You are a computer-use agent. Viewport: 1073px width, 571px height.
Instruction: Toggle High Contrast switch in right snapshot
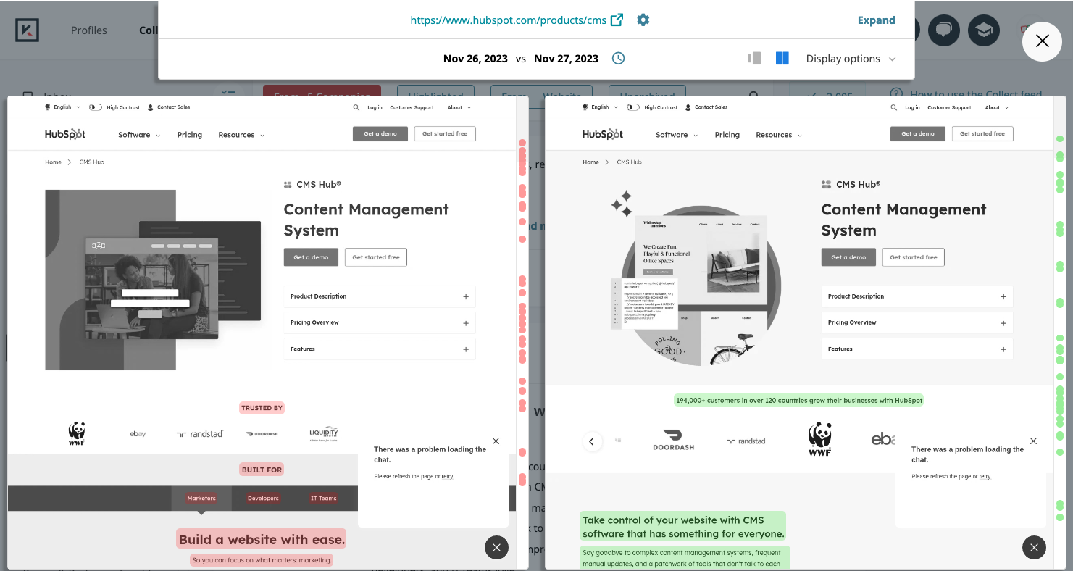pos(633,107)
